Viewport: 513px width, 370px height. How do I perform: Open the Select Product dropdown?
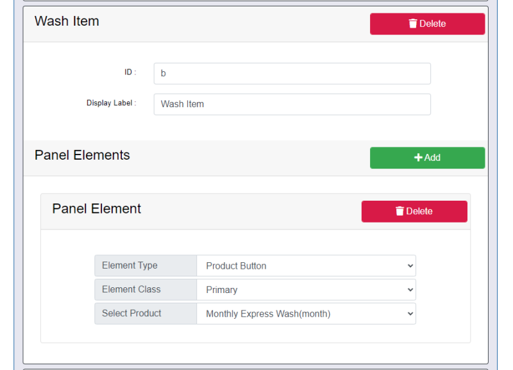(x=305, y=314)
